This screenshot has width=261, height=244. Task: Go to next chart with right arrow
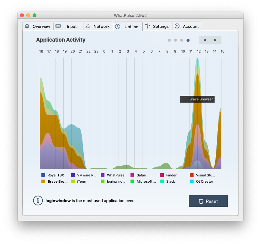216,40
